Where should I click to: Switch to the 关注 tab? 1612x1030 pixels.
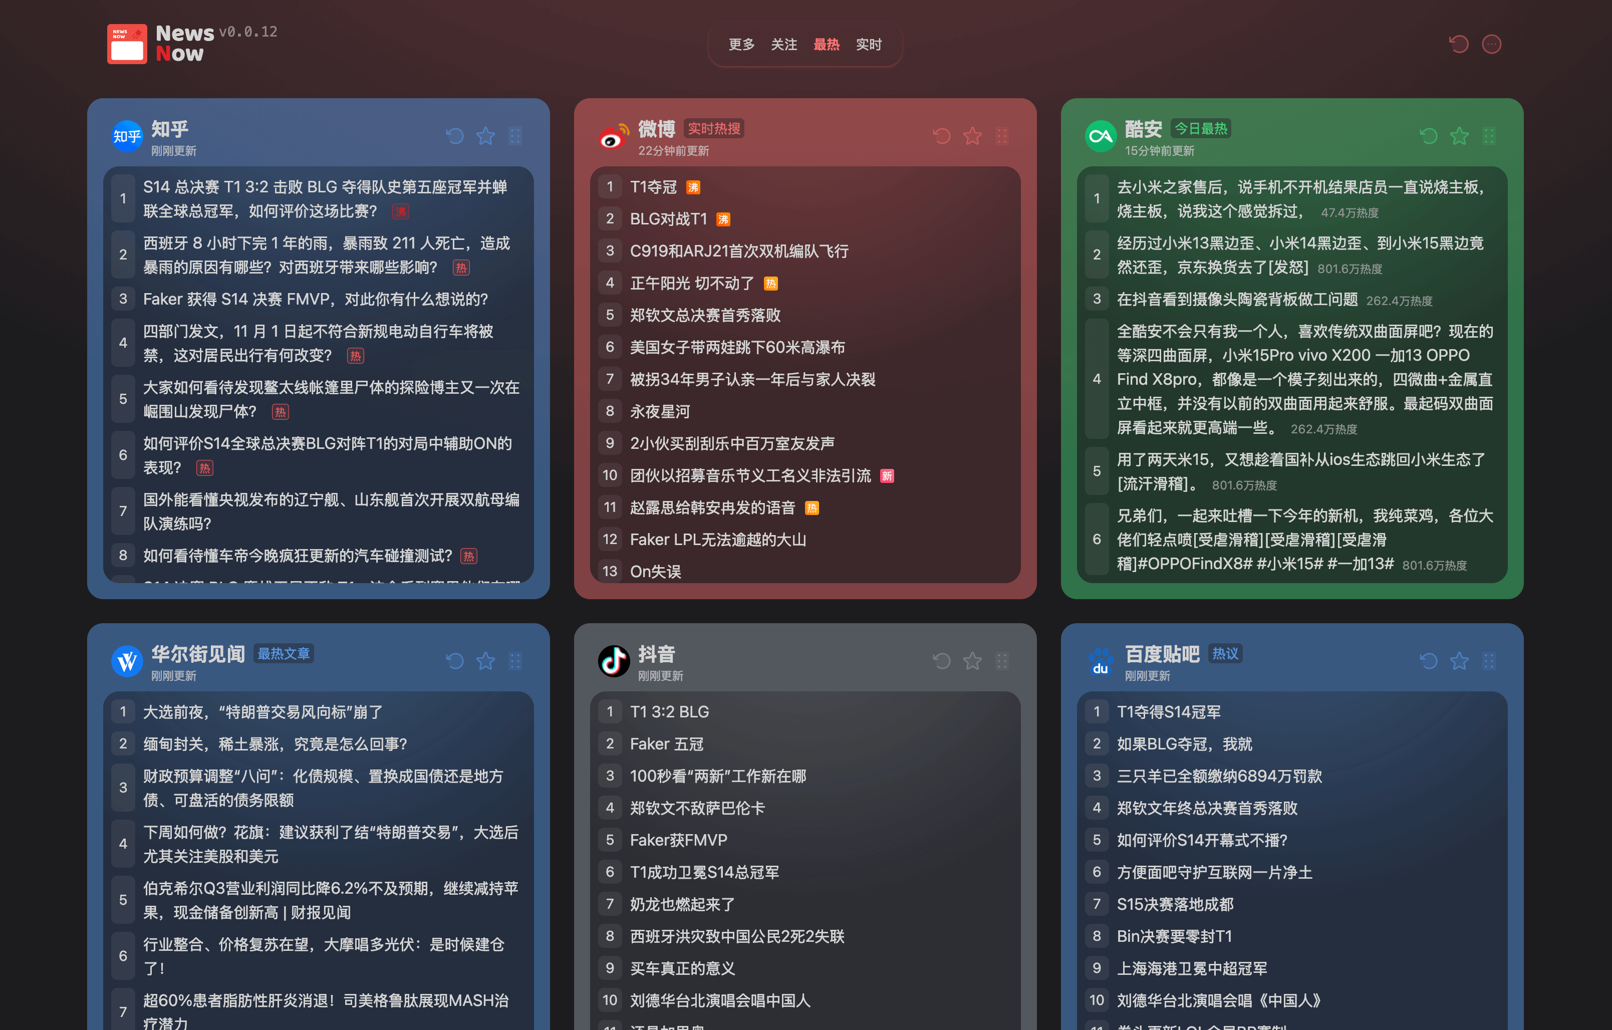click(x=784, y=44)
